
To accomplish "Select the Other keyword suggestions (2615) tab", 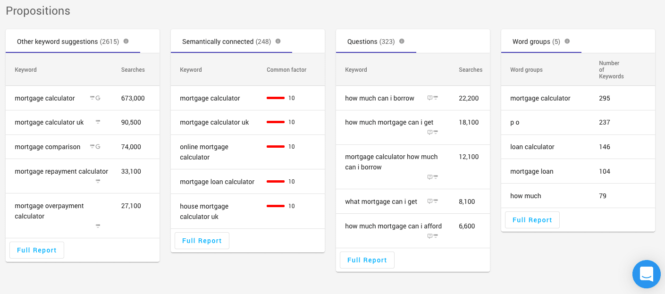I will (x=73, y=42).
